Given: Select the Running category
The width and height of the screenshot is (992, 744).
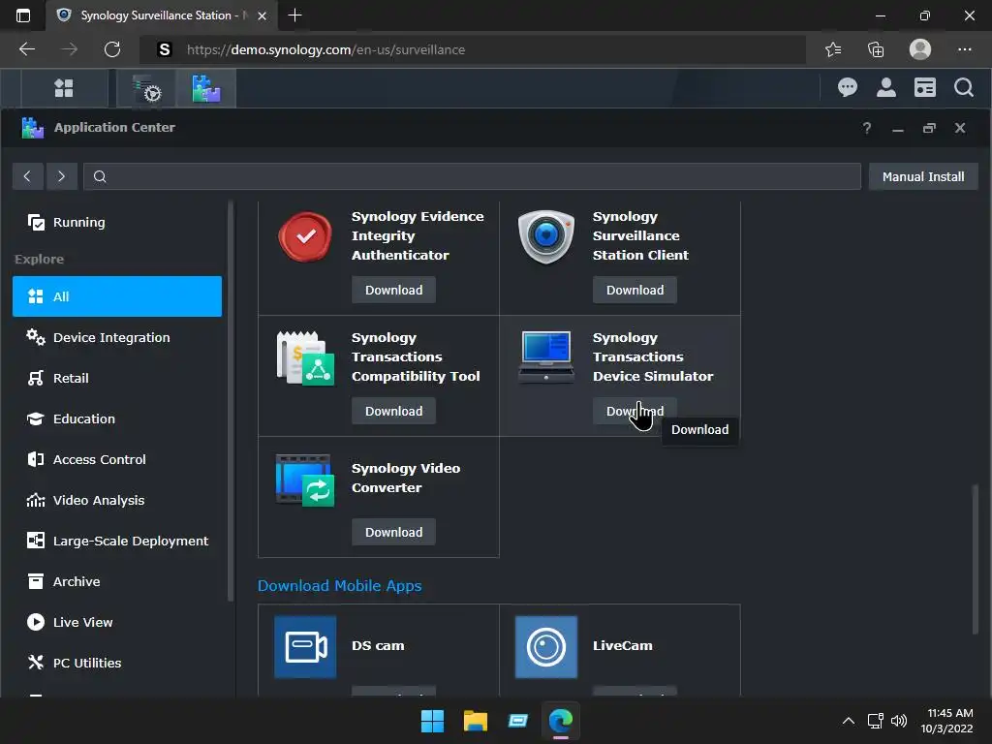Looking at the screenshot, I should point(117,222).
